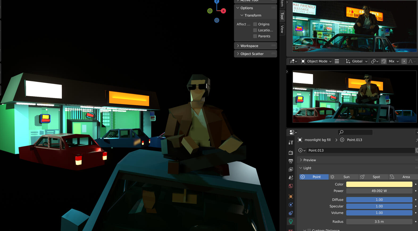Enable the Locations checkbox
Image resolution: width=418 pixels, height=231 pixels.
click(x=255, y=30)
